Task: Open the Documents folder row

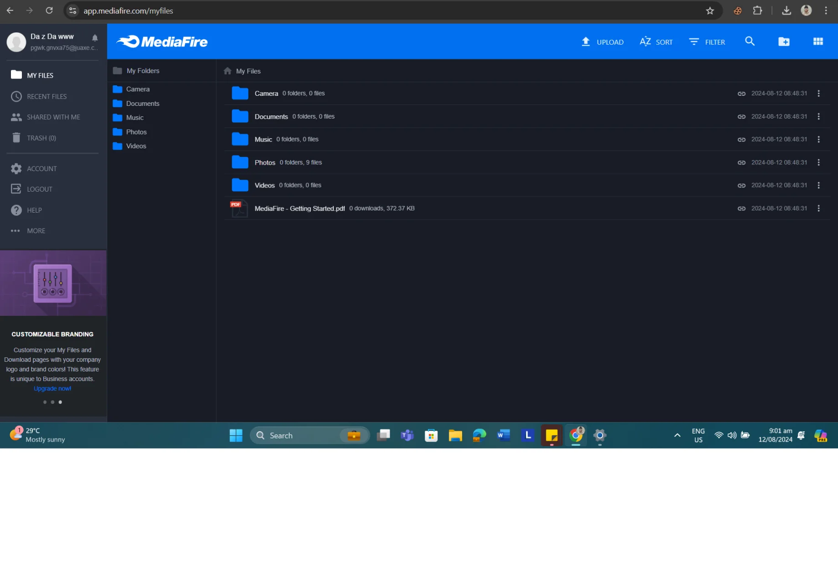Action: (527, 116)
